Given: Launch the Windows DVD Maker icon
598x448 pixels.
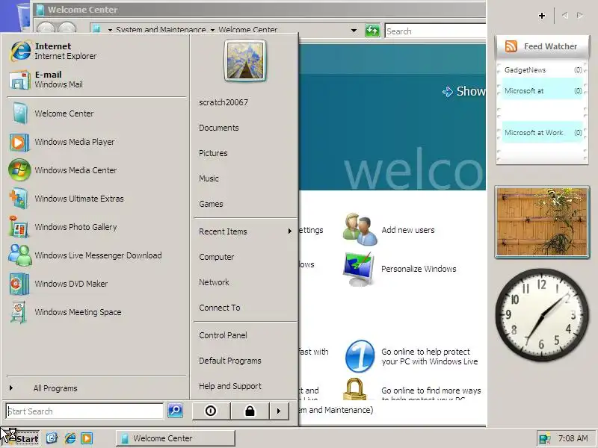Looking at the screenshot, I should (19, 284).
